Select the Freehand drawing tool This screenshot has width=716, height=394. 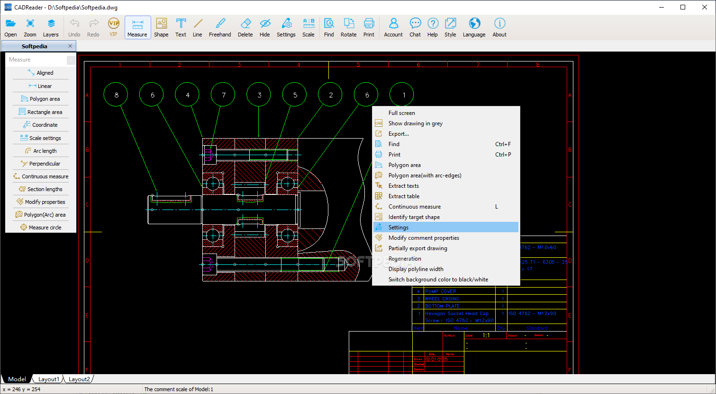point(220,27)
